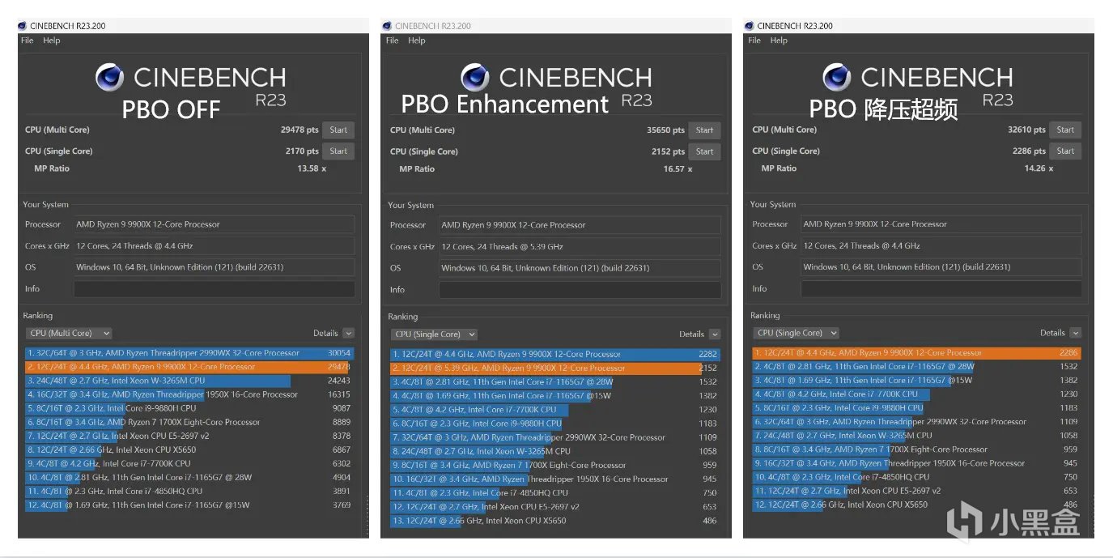Open File menu in PBO OFF window

tap(28, 40)
